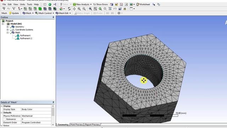Open the Mesh dropdown menu
The image size is (227, 128).
coord(28,13)
